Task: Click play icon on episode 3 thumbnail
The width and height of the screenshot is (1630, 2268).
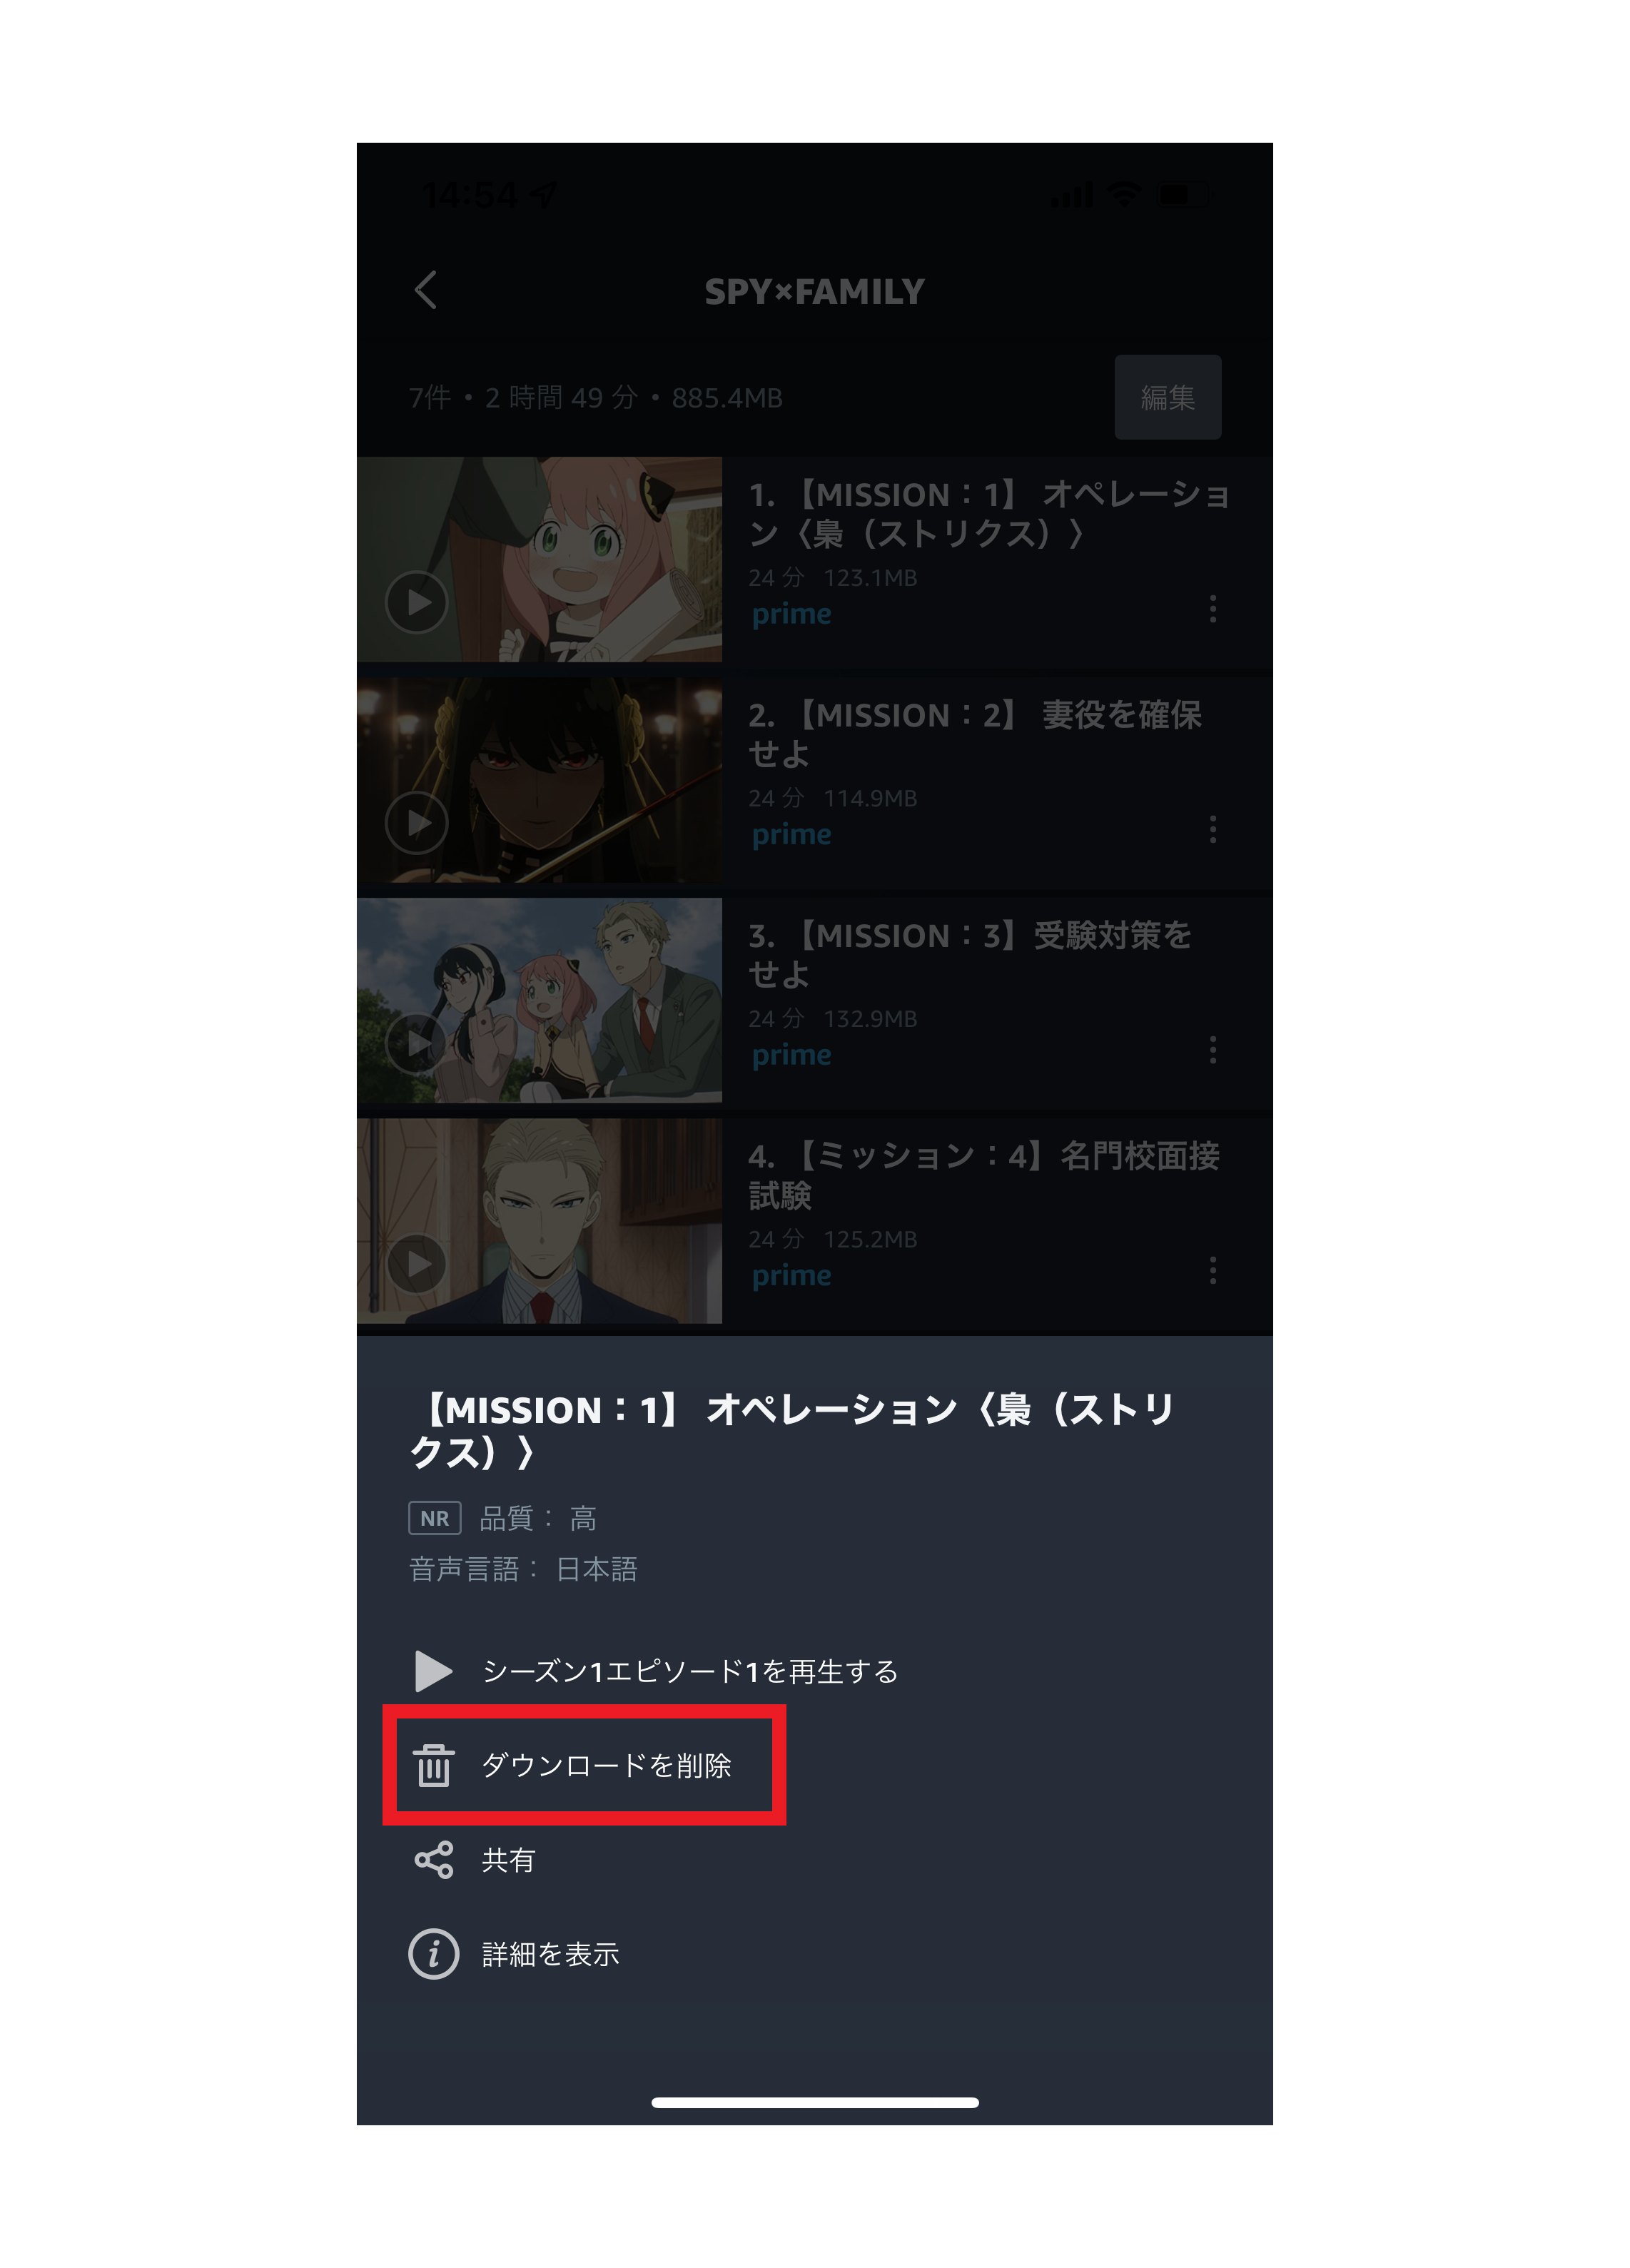Action: point(417,1043)
